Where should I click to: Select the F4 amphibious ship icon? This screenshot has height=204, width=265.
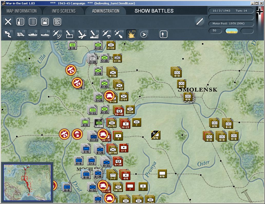(x=45, y=34)
